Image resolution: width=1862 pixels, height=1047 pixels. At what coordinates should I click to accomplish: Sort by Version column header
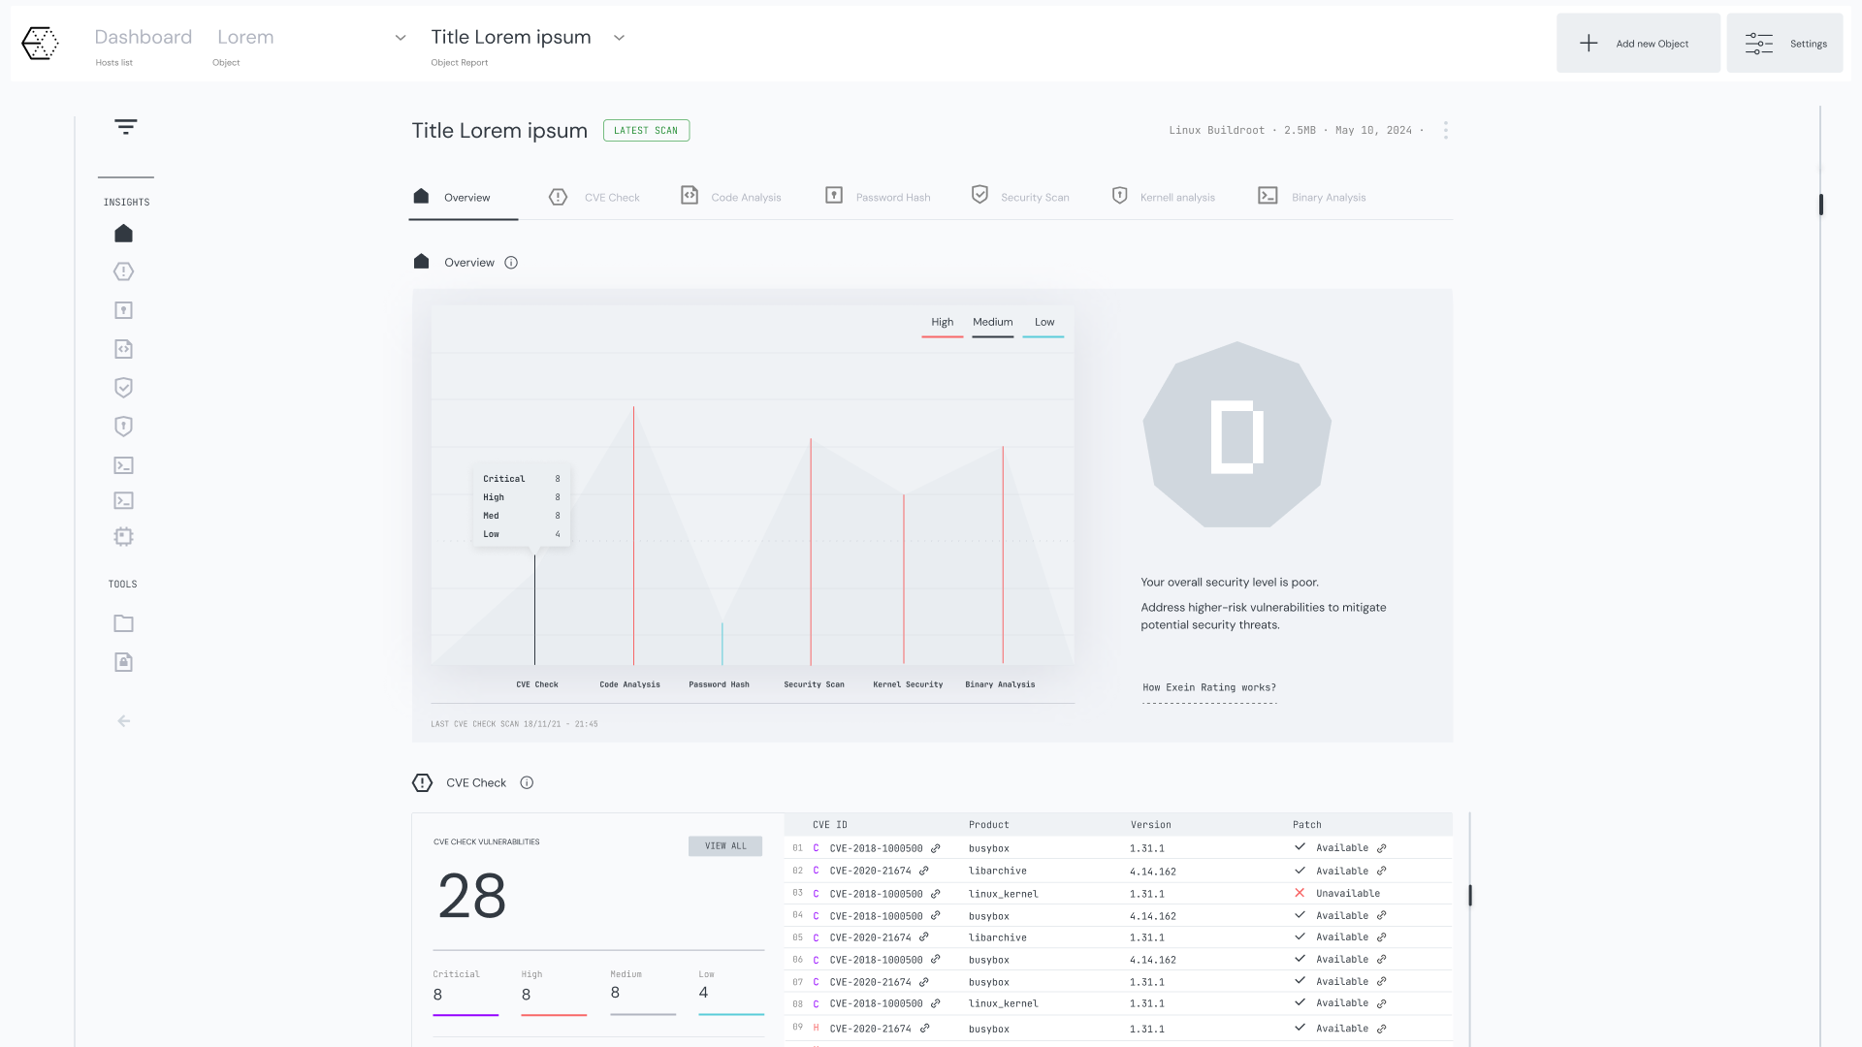pos(1150,825)
